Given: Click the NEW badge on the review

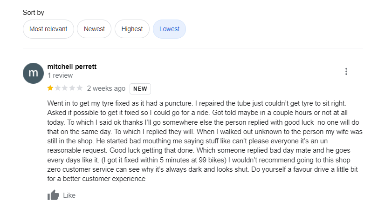Looking at the screenshot, I should pos(140,88).
